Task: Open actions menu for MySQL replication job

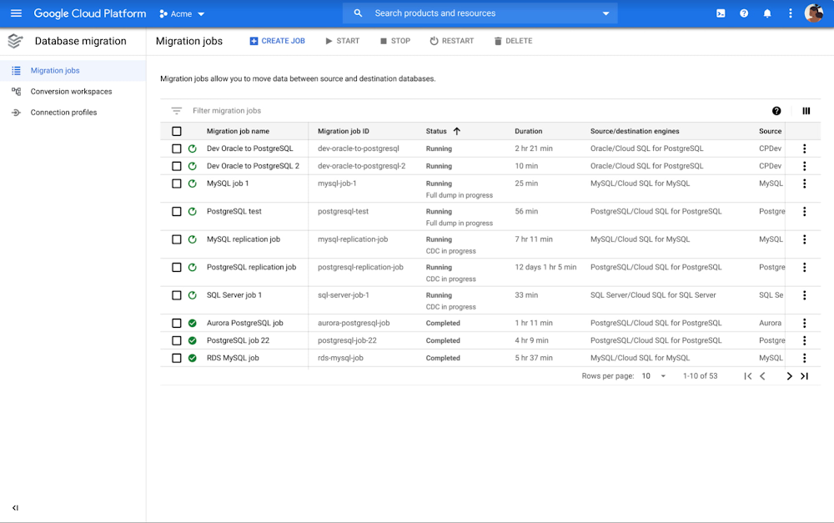Action: (804, 239)
